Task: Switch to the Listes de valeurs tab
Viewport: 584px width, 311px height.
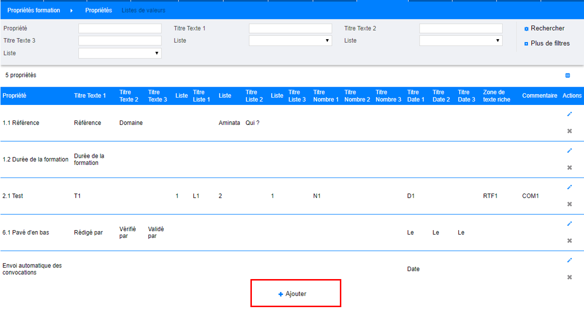Action: (x=143, y=10)
